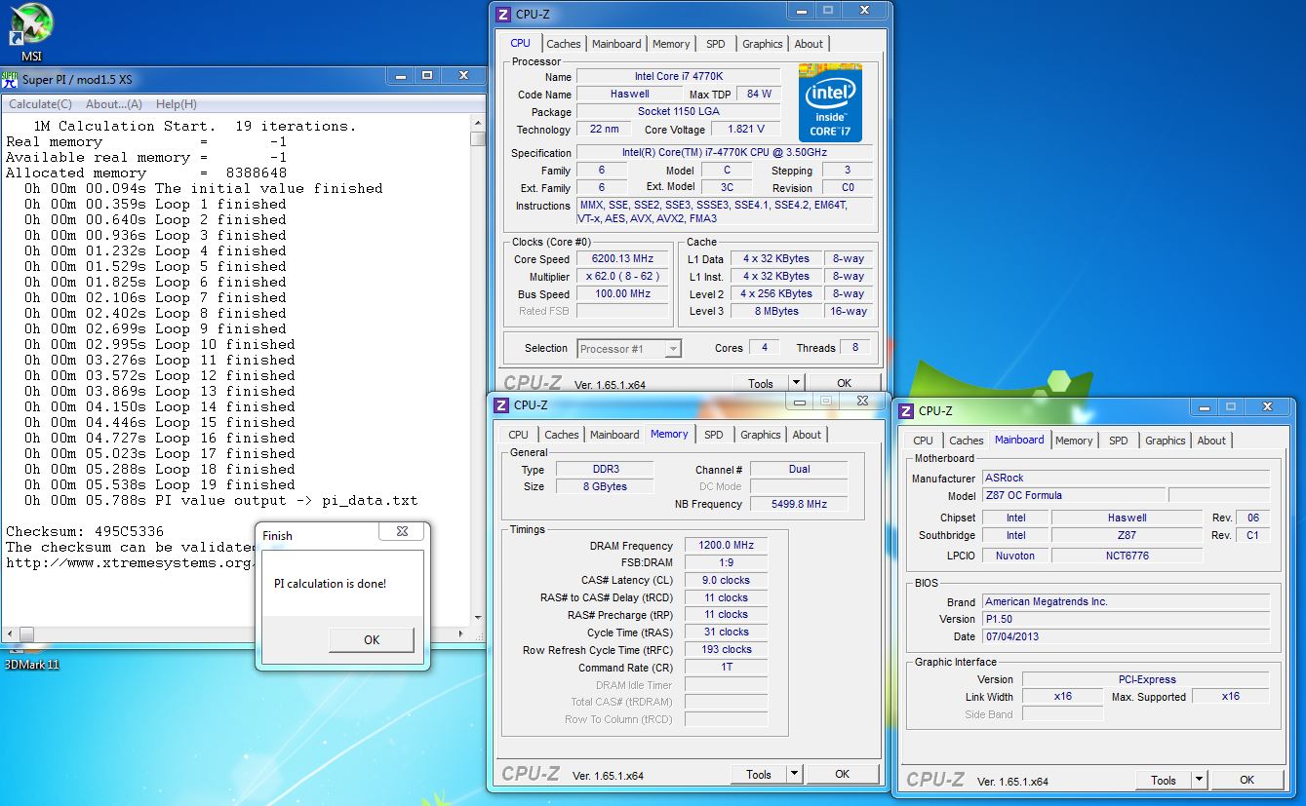Switch to Caches tab in top CPU-Z window
Screen dimensions: 1306x806
point(564,44)
